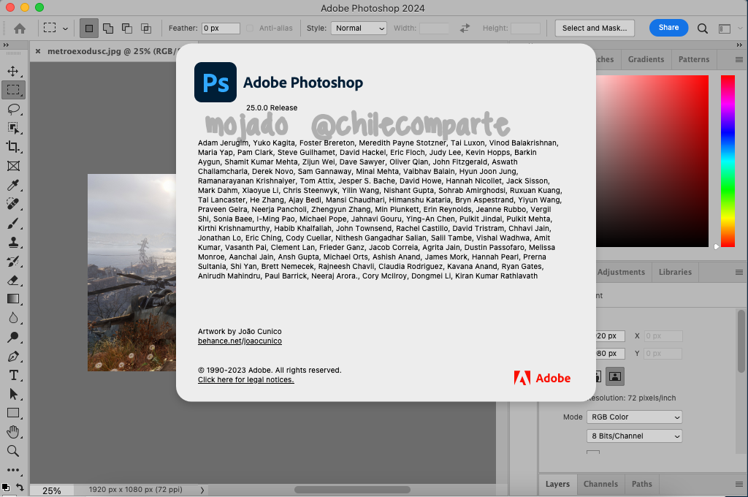Collapse the right panels double arrows
Image resolution: width=748 pixels, height=497 pixels.
tap(739, 45)
